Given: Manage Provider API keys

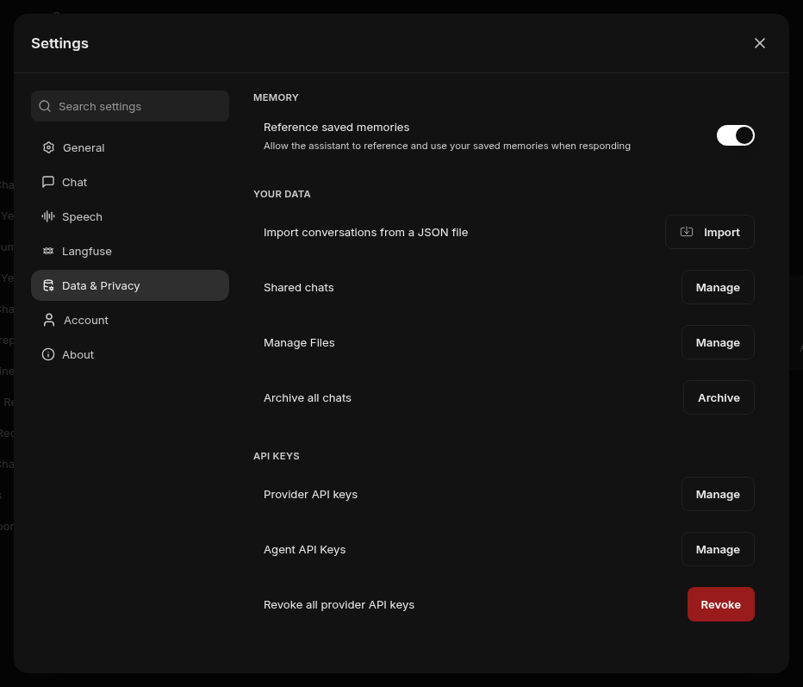Looking at the screenshot, I should 718,495.
